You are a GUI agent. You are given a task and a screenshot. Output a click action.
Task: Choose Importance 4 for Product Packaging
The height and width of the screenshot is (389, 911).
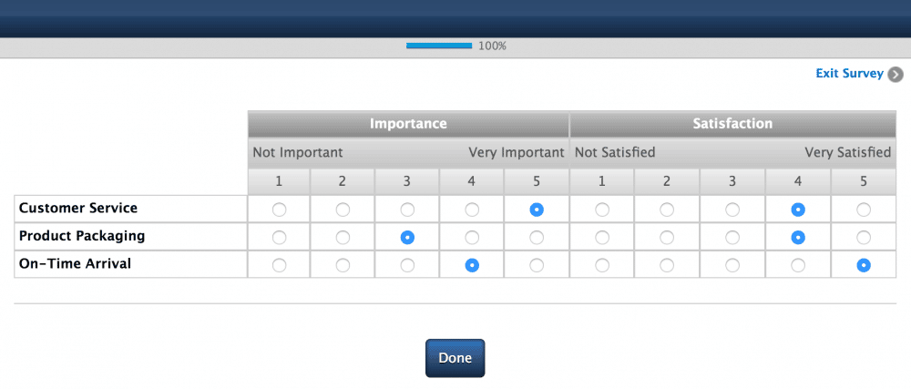[472, 237]
